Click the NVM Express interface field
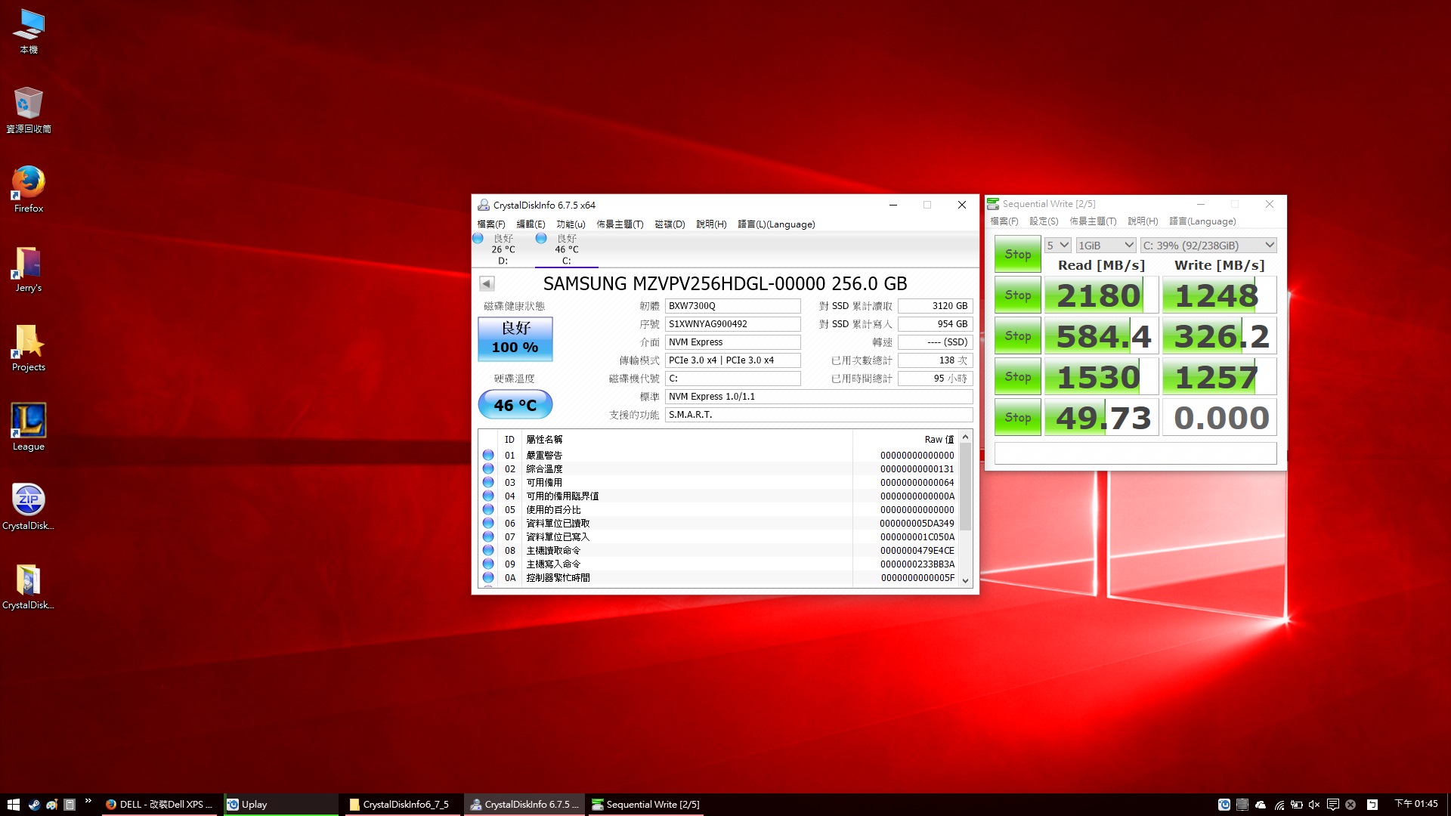1451x816 pixels. [732, 342]
